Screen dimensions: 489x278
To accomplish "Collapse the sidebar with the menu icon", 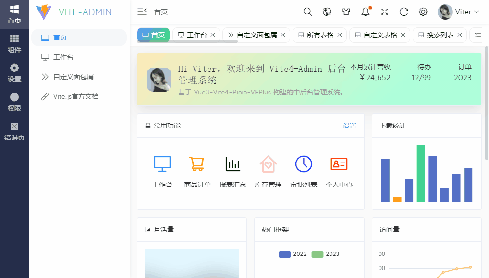I will click(141, 12).
